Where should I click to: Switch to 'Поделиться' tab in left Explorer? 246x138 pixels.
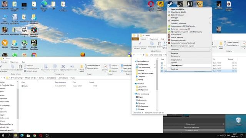[14, 62]
